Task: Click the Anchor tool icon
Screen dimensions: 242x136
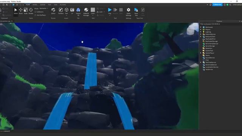Action: pos(98,15)
